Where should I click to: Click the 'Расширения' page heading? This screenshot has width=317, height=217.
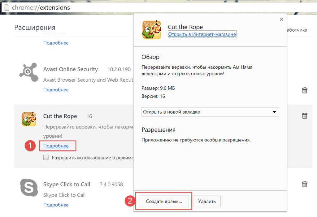coord(35,28)
